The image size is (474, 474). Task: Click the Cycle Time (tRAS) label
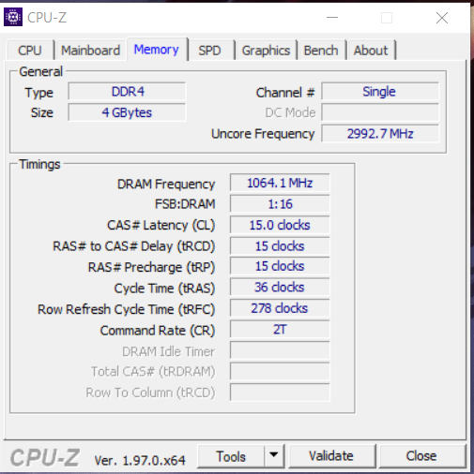pyautogui.click(x=164, y=289)
